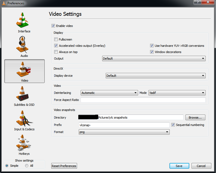This screenshot has width=216, height=173.
Task: Toggle the Enable video checkbox
Action: [x=53, y=26]
